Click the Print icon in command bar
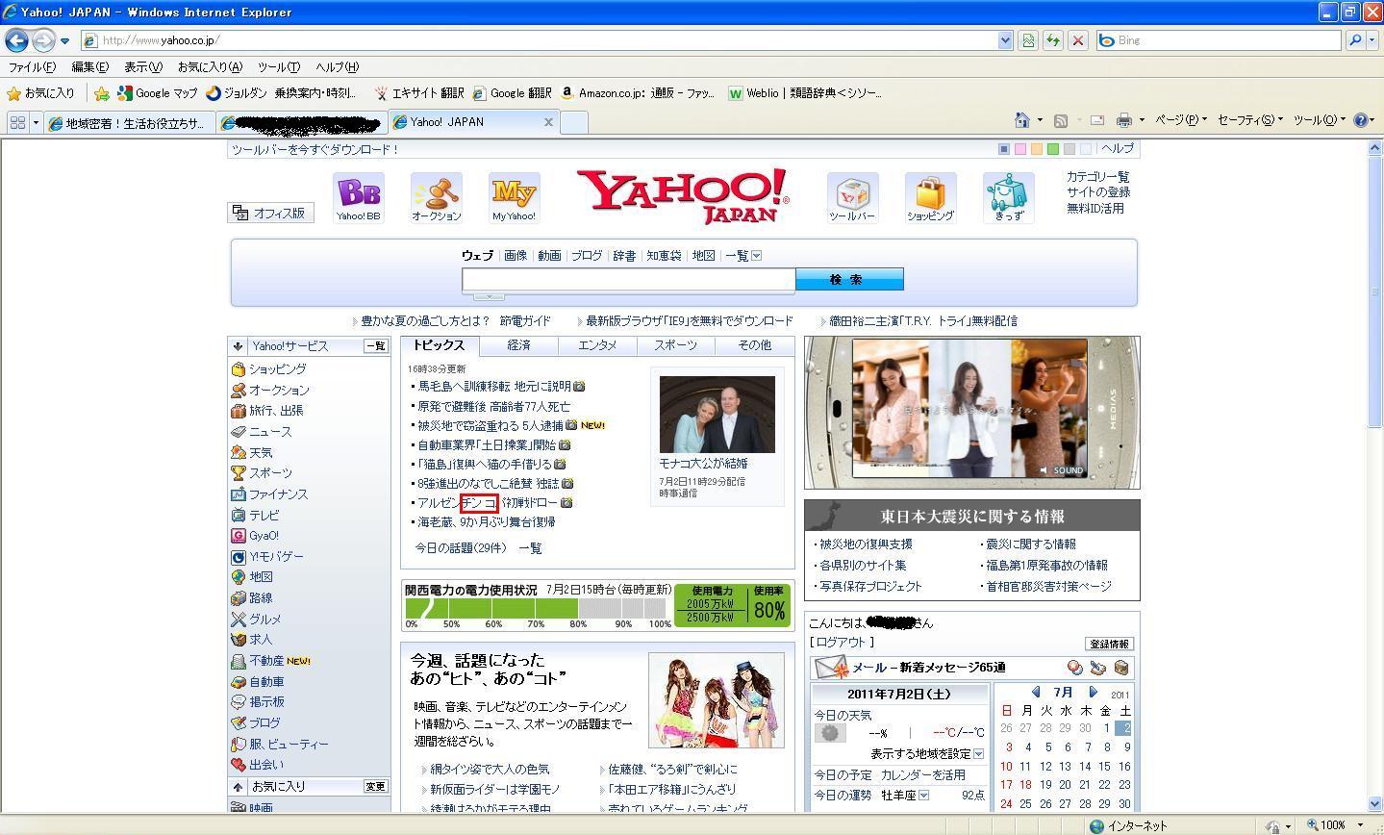Image resolution: width=1384 pixels, height=835 pixels. tap(1123, 120)
